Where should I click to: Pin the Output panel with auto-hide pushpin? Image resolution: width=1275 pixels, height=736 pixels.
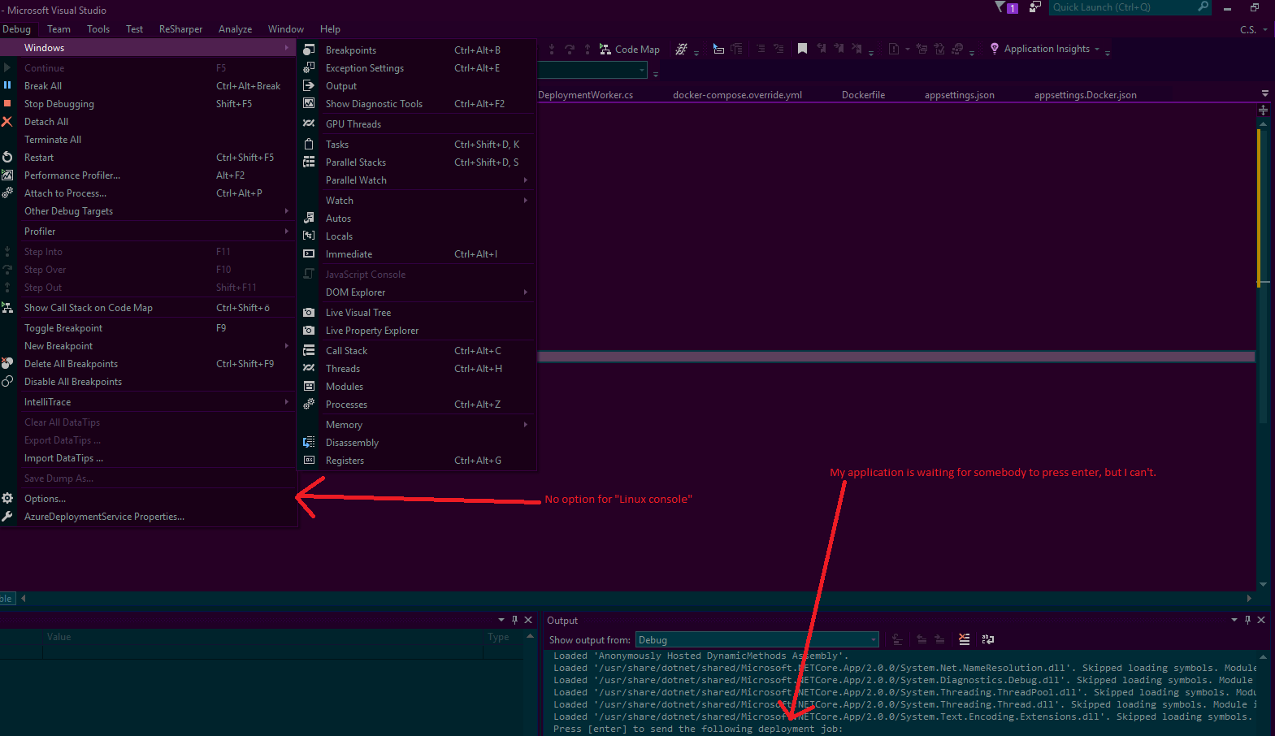coord(1248,620)
